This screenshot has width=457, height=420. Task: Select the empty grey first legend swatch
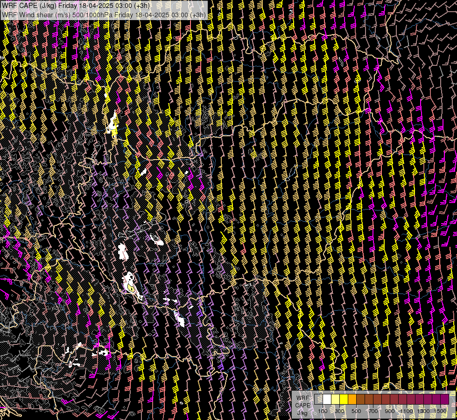pos(318,399)
